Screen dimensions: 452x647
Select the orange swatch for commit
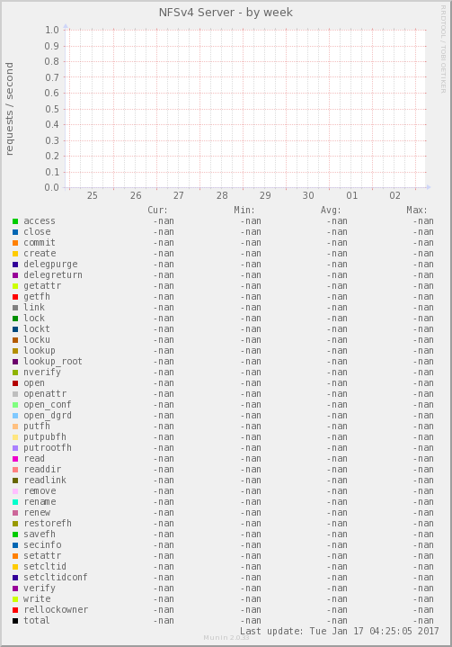[15, 243]
